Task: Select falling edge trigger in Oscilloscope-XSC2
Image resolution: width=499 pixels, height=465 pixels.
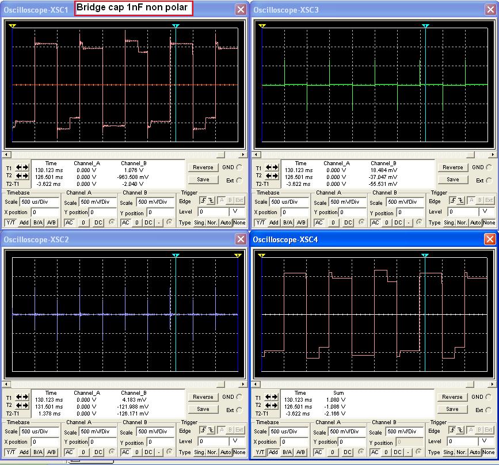Action: pyautogui.click(x=211, y=430)
